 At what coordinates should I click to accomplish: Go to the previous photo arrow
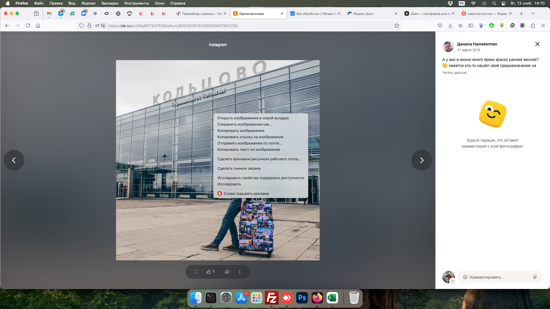(x=14, y=160)
